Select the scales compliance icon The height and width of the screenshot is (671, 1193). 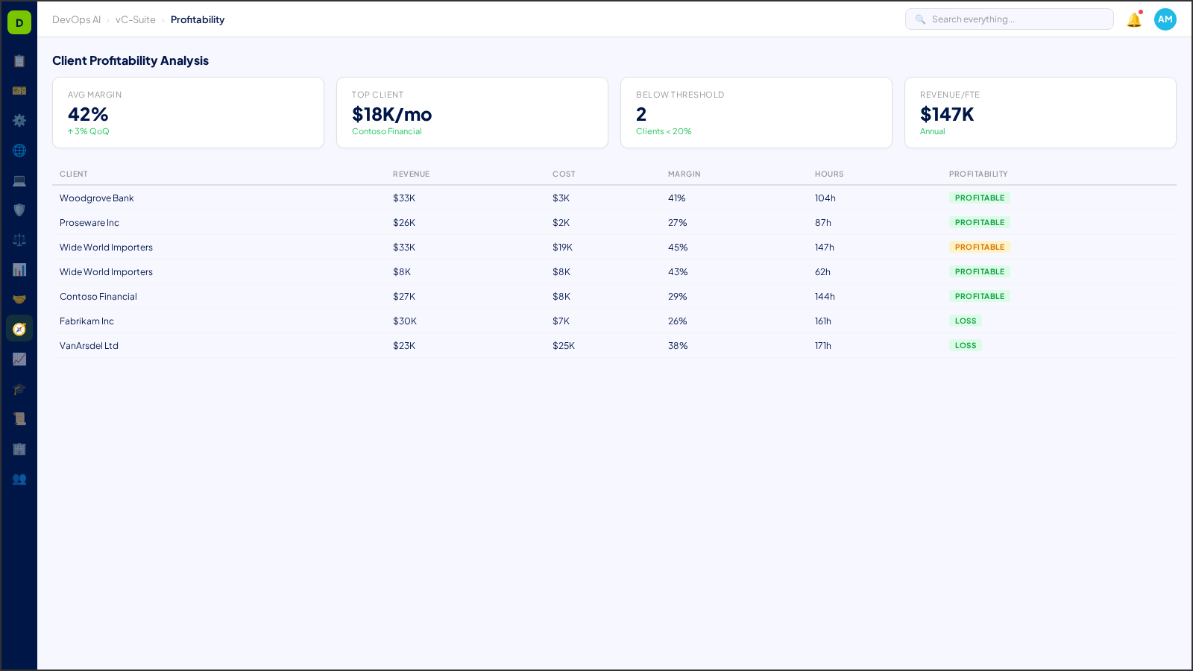point(19,239)
